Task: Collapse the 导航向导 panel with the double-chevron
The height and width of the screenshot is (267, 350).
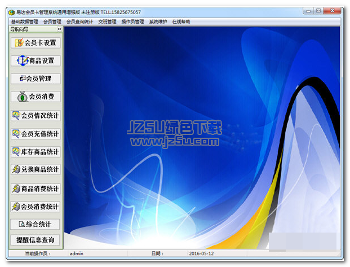Action: tap(59, 29)
